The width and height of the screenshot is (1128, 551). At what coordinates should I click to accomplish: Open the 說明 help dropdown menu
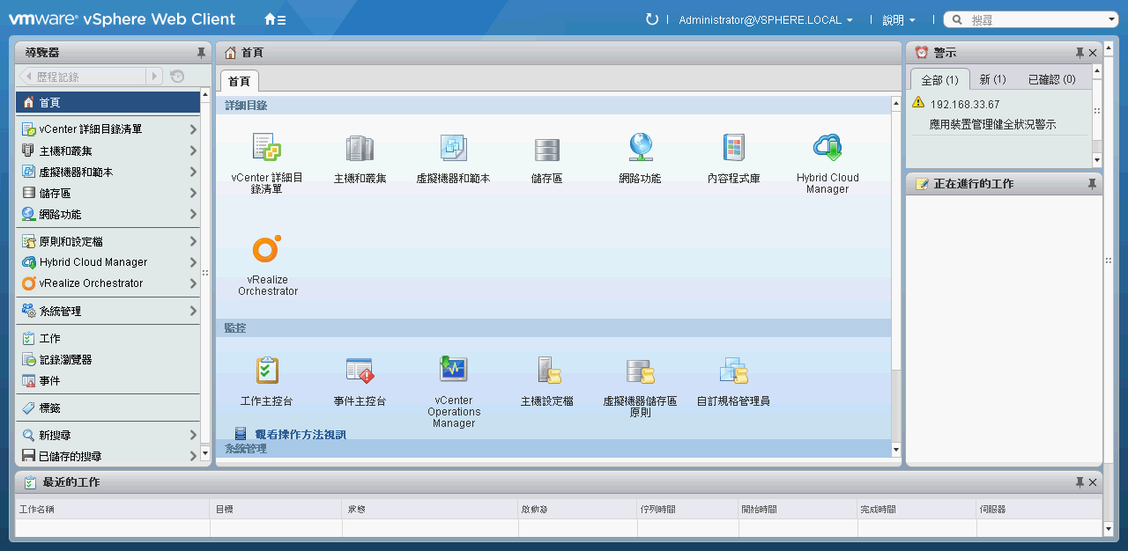pyautogui.click(x=899, y=19)
